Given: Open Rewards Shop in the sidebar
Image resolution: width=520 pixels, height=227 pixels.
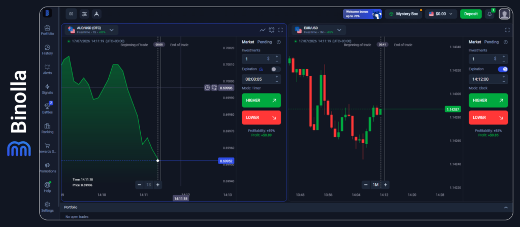Looking at the screenshot, I should pos(47,148).
